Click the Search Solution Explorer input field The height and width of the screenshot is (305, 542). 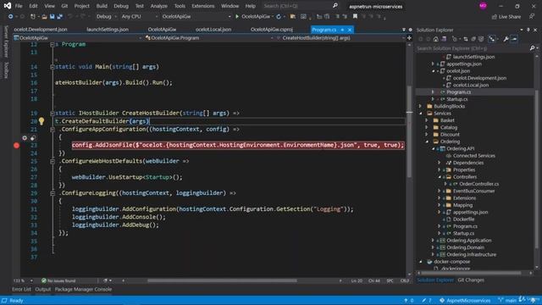pos(473,48)
